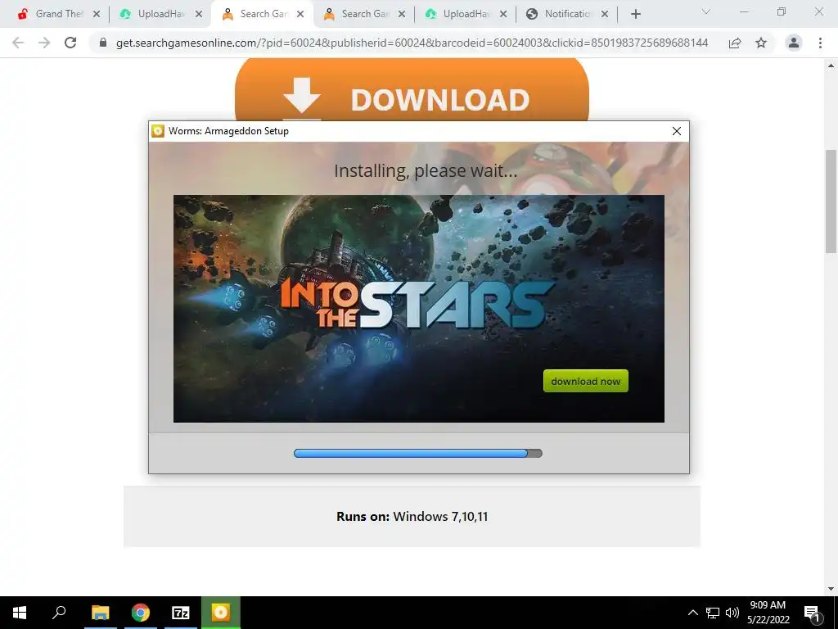This screenshot has height=629, width=838.
Task: Click the installer progress bar
Action: 418,454
